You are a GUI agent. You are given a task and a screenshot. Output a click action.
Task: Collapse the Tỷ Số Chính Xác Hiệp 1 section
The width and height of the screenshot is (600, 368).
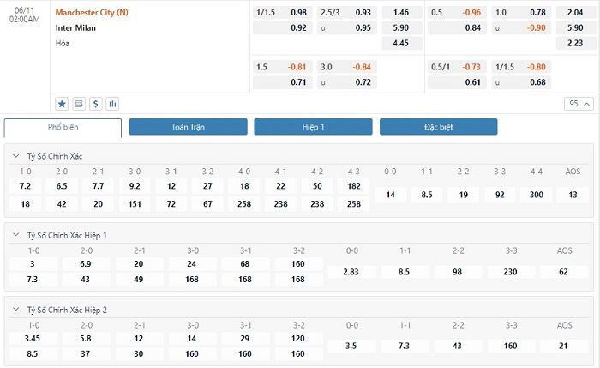pos(17,234)
